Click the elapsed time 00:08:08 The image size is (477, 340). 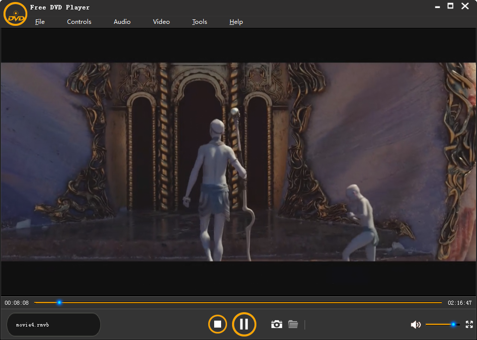point(17,303)
